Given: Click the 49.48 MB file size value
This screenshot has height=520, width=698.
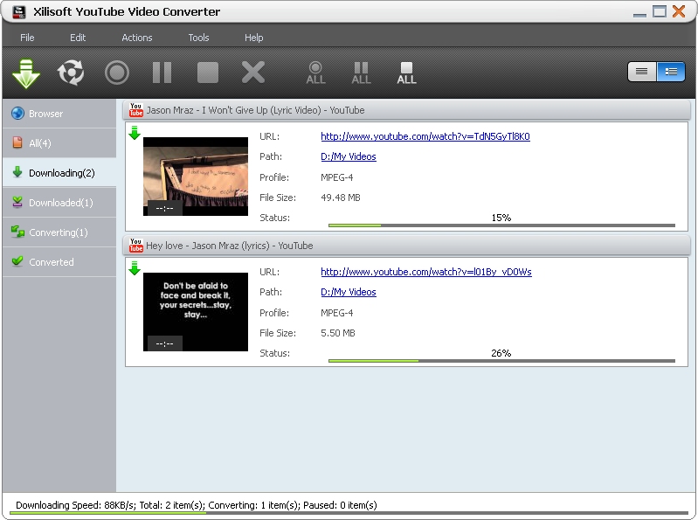Looking at the screenshot, I should coord(341,198).
